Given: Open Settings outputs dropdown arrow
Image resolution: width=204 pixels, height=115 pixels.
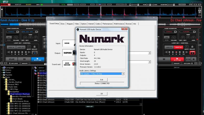Looking at the screenshot, I should pos(149,53).
